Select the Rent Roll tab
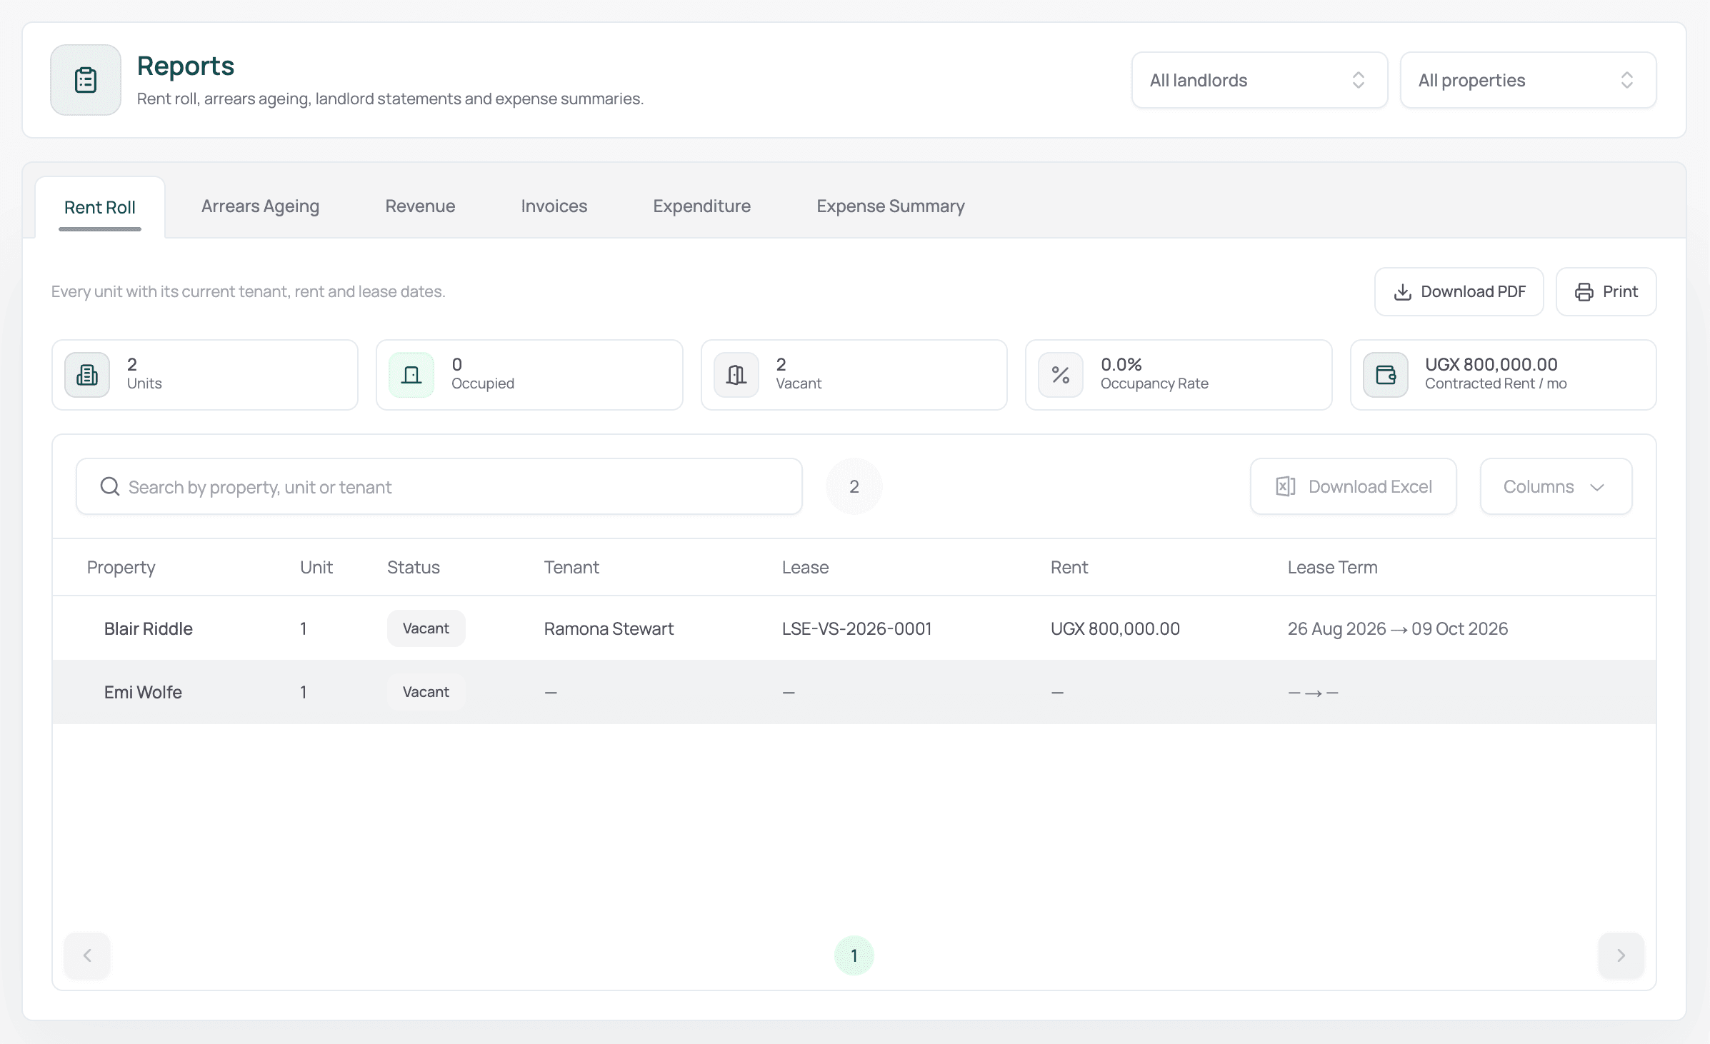The height and width of the screenshot is (1044, 1710). pos(100,207)
